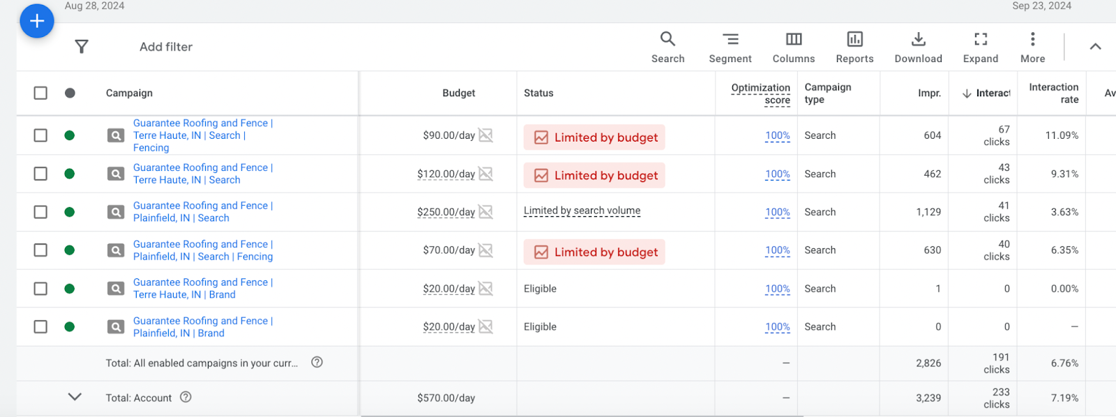Click help icon beside Total: Account
This screenshot has width=1116, height=417.
pos(186,397)
